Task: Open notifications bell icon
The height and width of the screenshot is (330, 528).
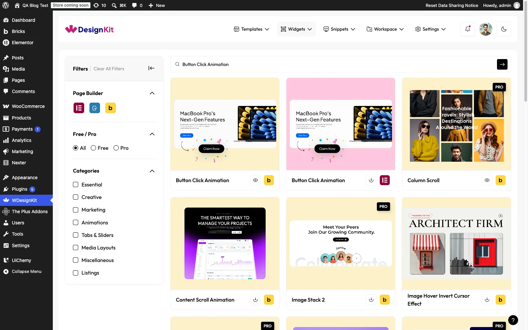Action: tap(468, 29)
